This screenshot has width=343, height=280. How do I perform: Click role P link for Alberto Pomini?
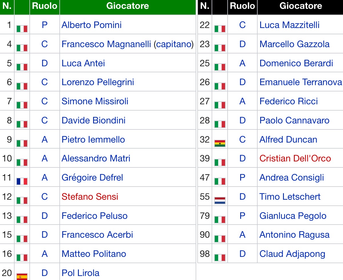point(45,25)
